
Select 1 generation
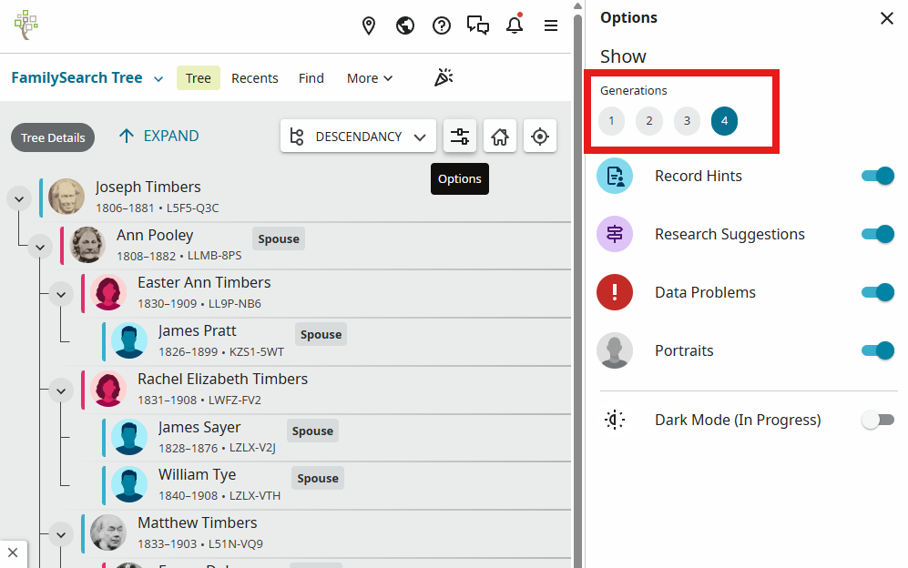[611, 121]
